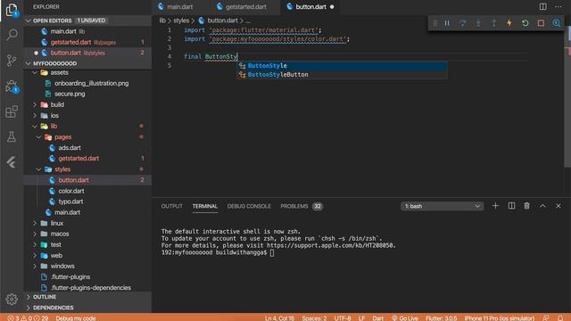Image resolution: width=571 pixels, height=321 pixels.
Task: Open typo.dart in file tree
Action: click(x=87, y=202)
